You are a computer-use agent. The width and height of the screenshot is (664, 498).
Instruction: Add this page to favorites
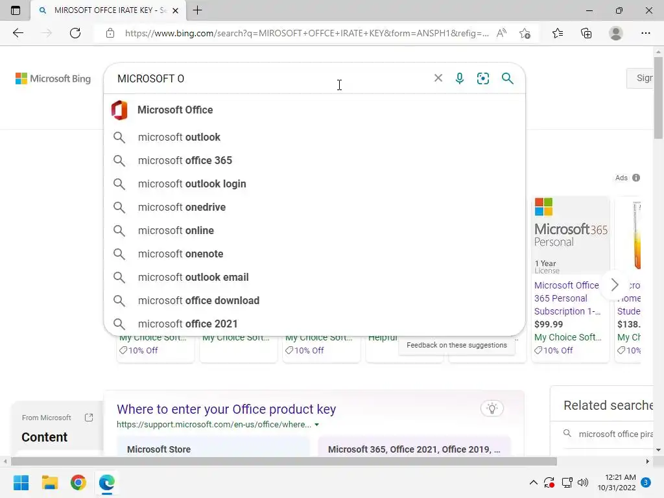point(525,33)
